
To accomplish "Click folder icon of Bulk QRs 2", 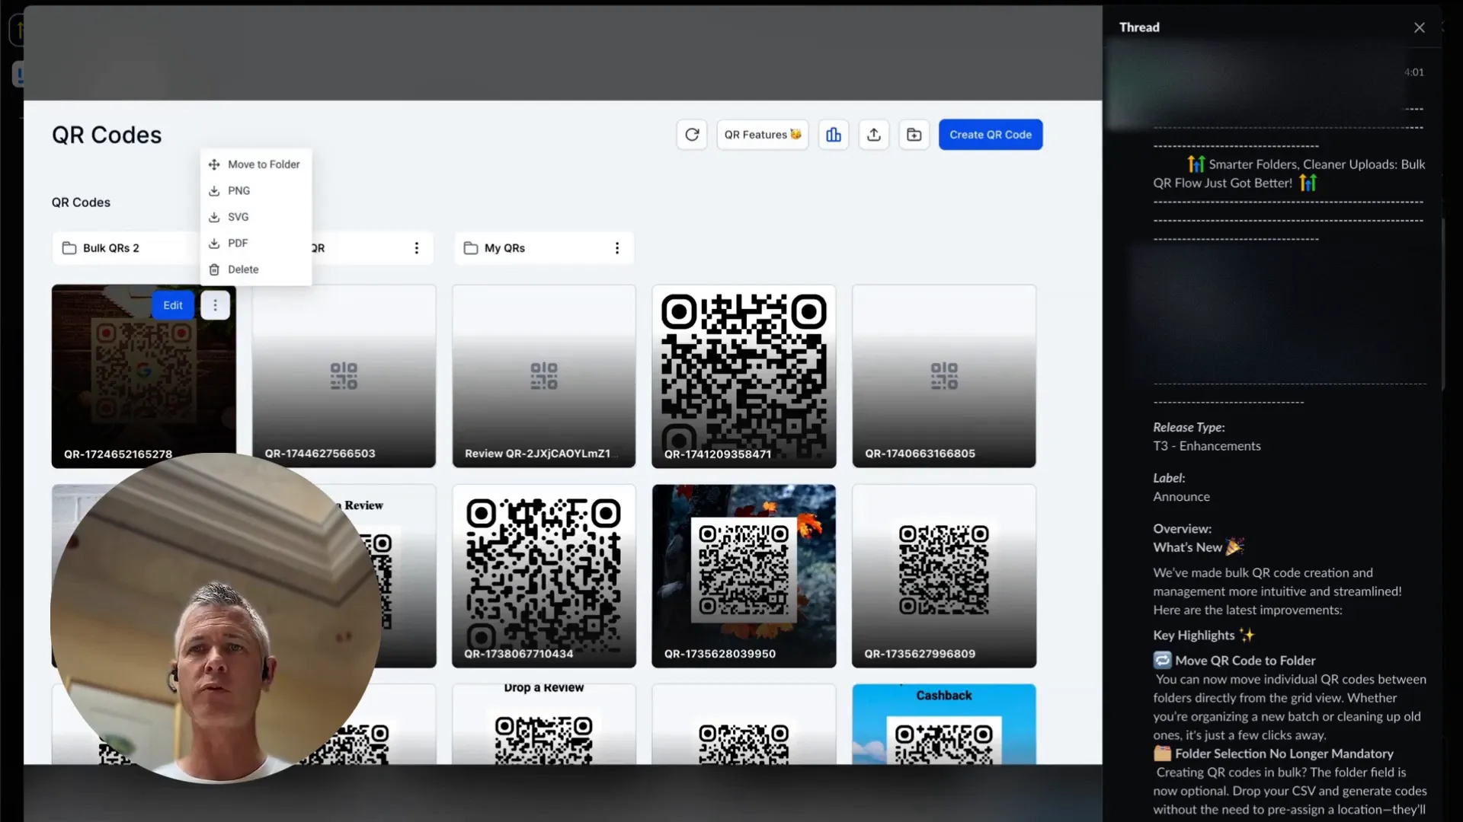I will (x=69, y=248).
